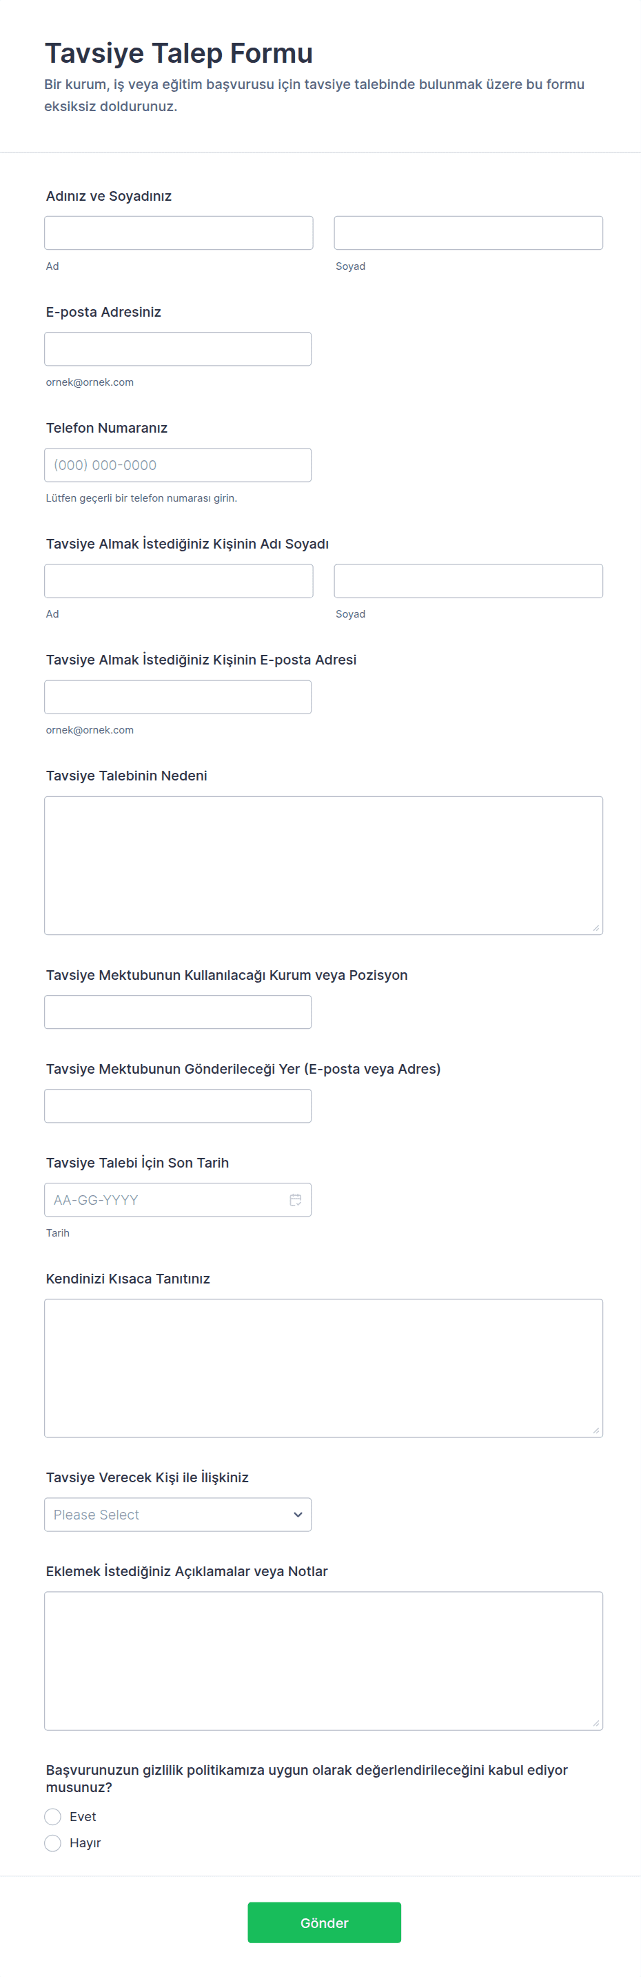The height and width of the screenshot is (1977, 641).
Task: Click Ad field of Tavsiye Almak İstediğiniz Kişi
Action: 179,581
